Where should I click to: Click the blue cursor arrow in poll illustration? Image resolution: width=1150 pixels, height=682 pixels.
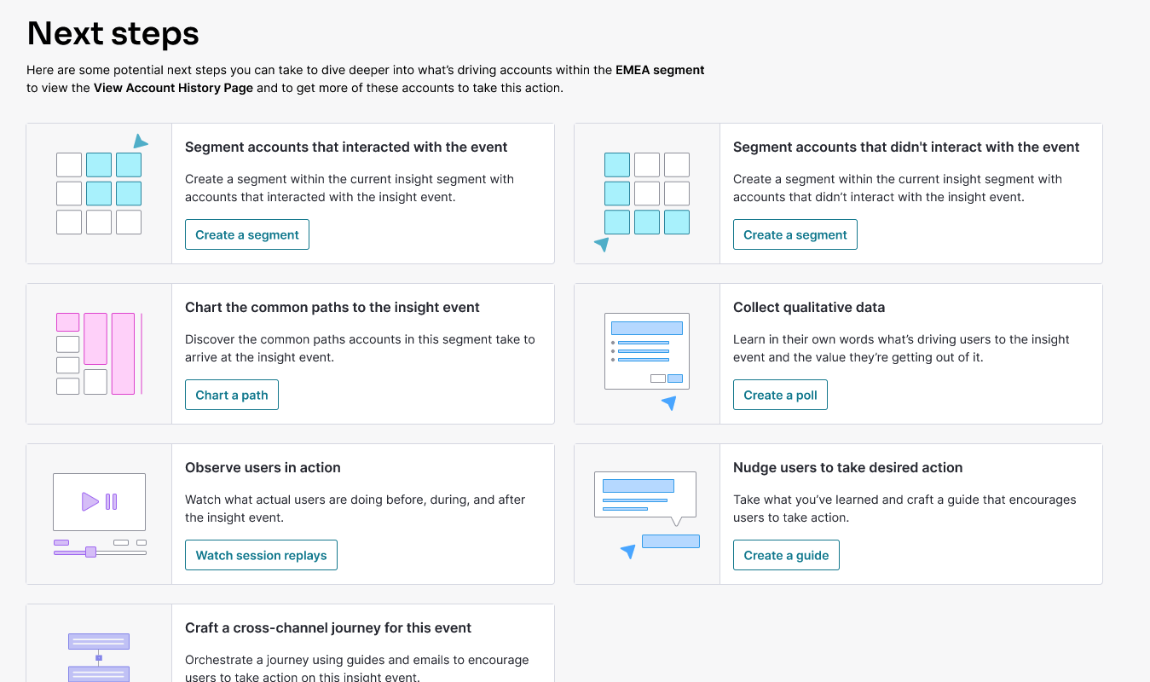coord(669,402)
